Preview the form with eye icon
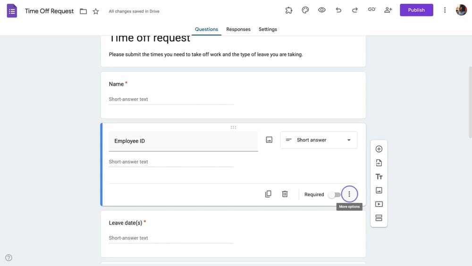 (322, 10)
